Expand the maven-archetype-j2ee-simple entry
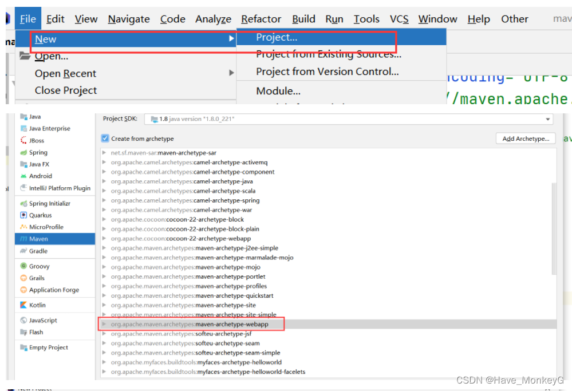Screen dimensions: 572x391 tap(104, 248)
